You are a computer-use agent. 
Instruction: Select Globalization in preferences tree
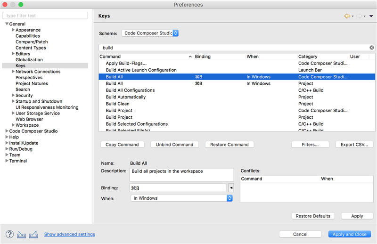coord(29,60)
